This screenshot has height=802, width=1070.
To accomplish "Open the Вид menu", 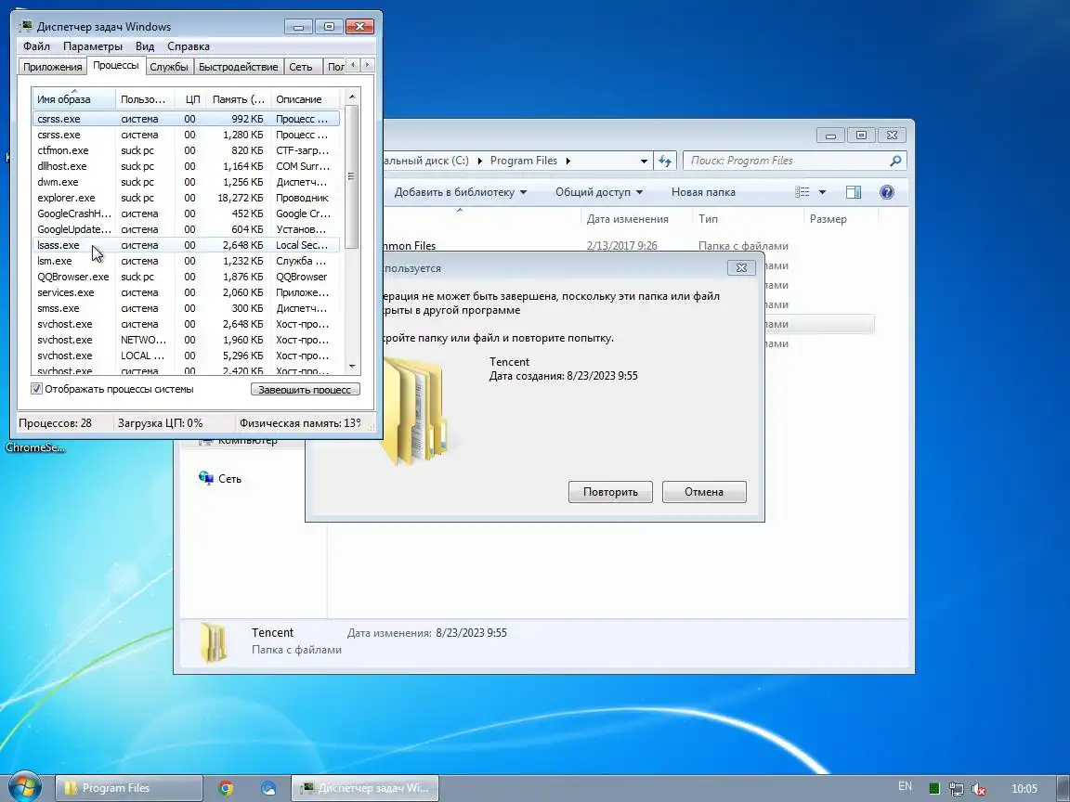I will 145,46.
